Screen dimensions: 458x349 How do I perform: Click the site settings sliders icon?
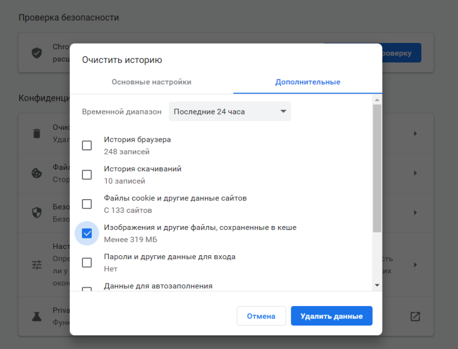(x=37, y=264)
